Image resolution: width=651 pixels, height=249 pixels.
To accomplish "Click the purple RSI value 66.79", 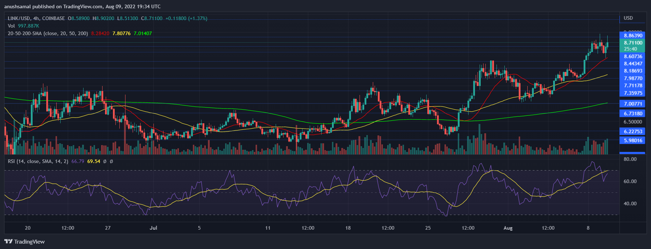I will tap(78, 162).
